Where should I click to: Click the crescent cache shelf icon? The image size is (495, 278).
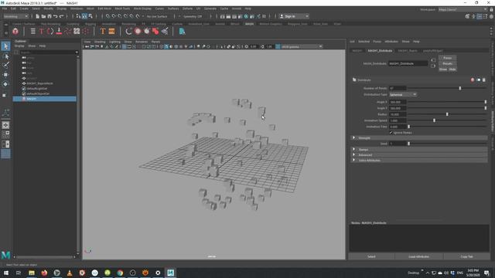pos(128,31)
